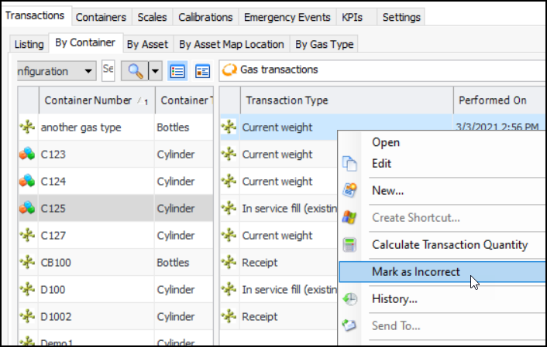The image size is (547, 347).
Task: Open the Calibrations tab
Action: [205, 17]
